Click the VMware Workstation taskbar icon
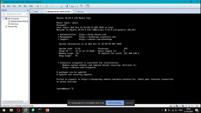Viewport: 201px width, 113px height. point(26,110)
